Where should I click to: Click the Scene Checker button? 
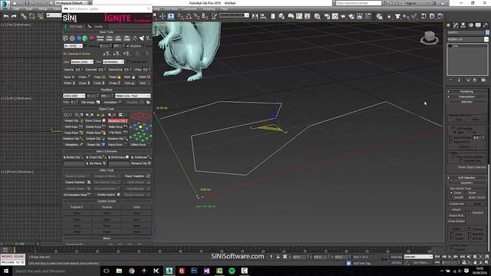[77, 182]
